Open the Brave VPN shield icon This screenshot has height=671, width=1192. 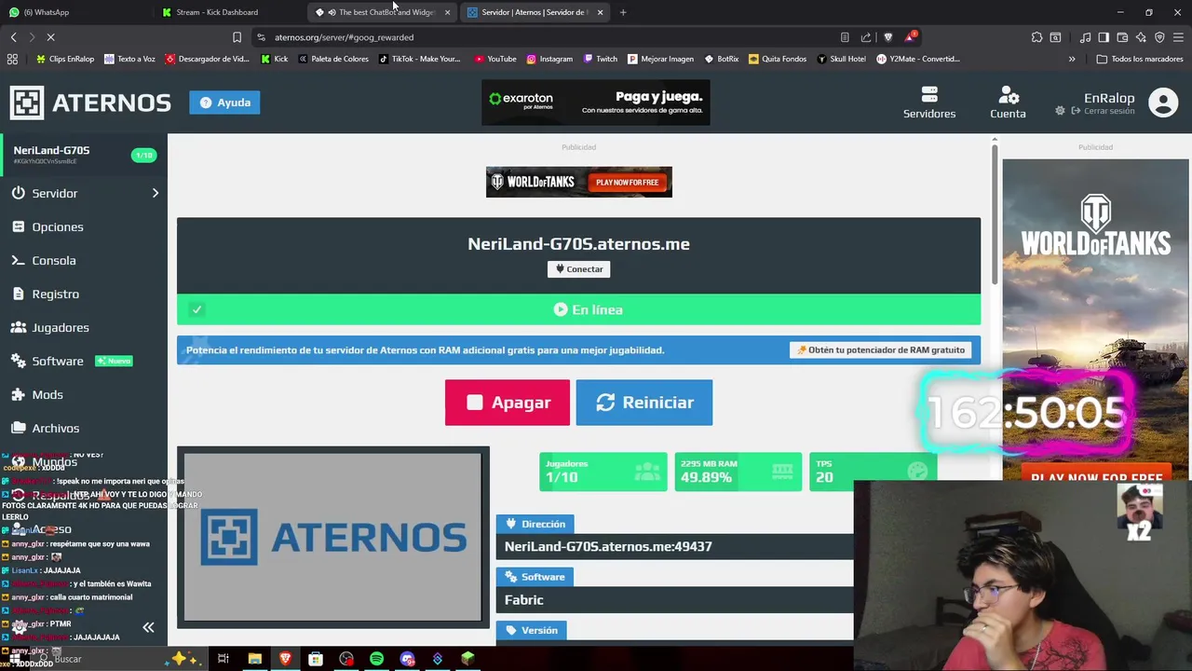1159,37
